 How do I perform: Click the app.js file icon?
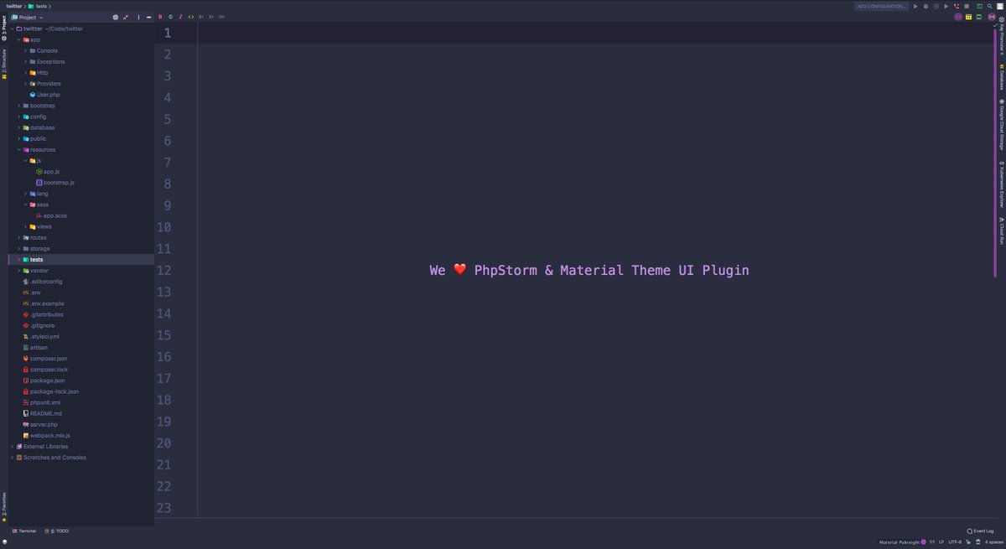point(39,172)
